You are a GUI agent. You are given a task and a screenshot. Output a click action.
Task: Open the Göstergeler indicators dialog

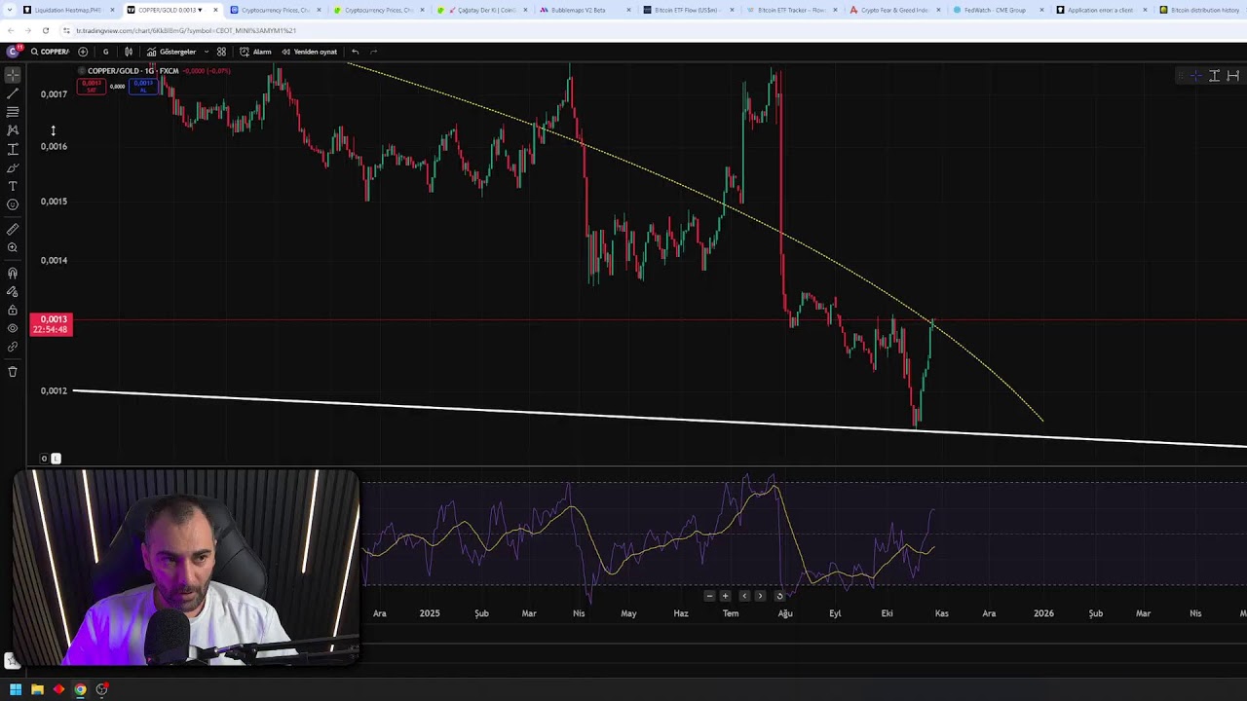coord(171,52)
